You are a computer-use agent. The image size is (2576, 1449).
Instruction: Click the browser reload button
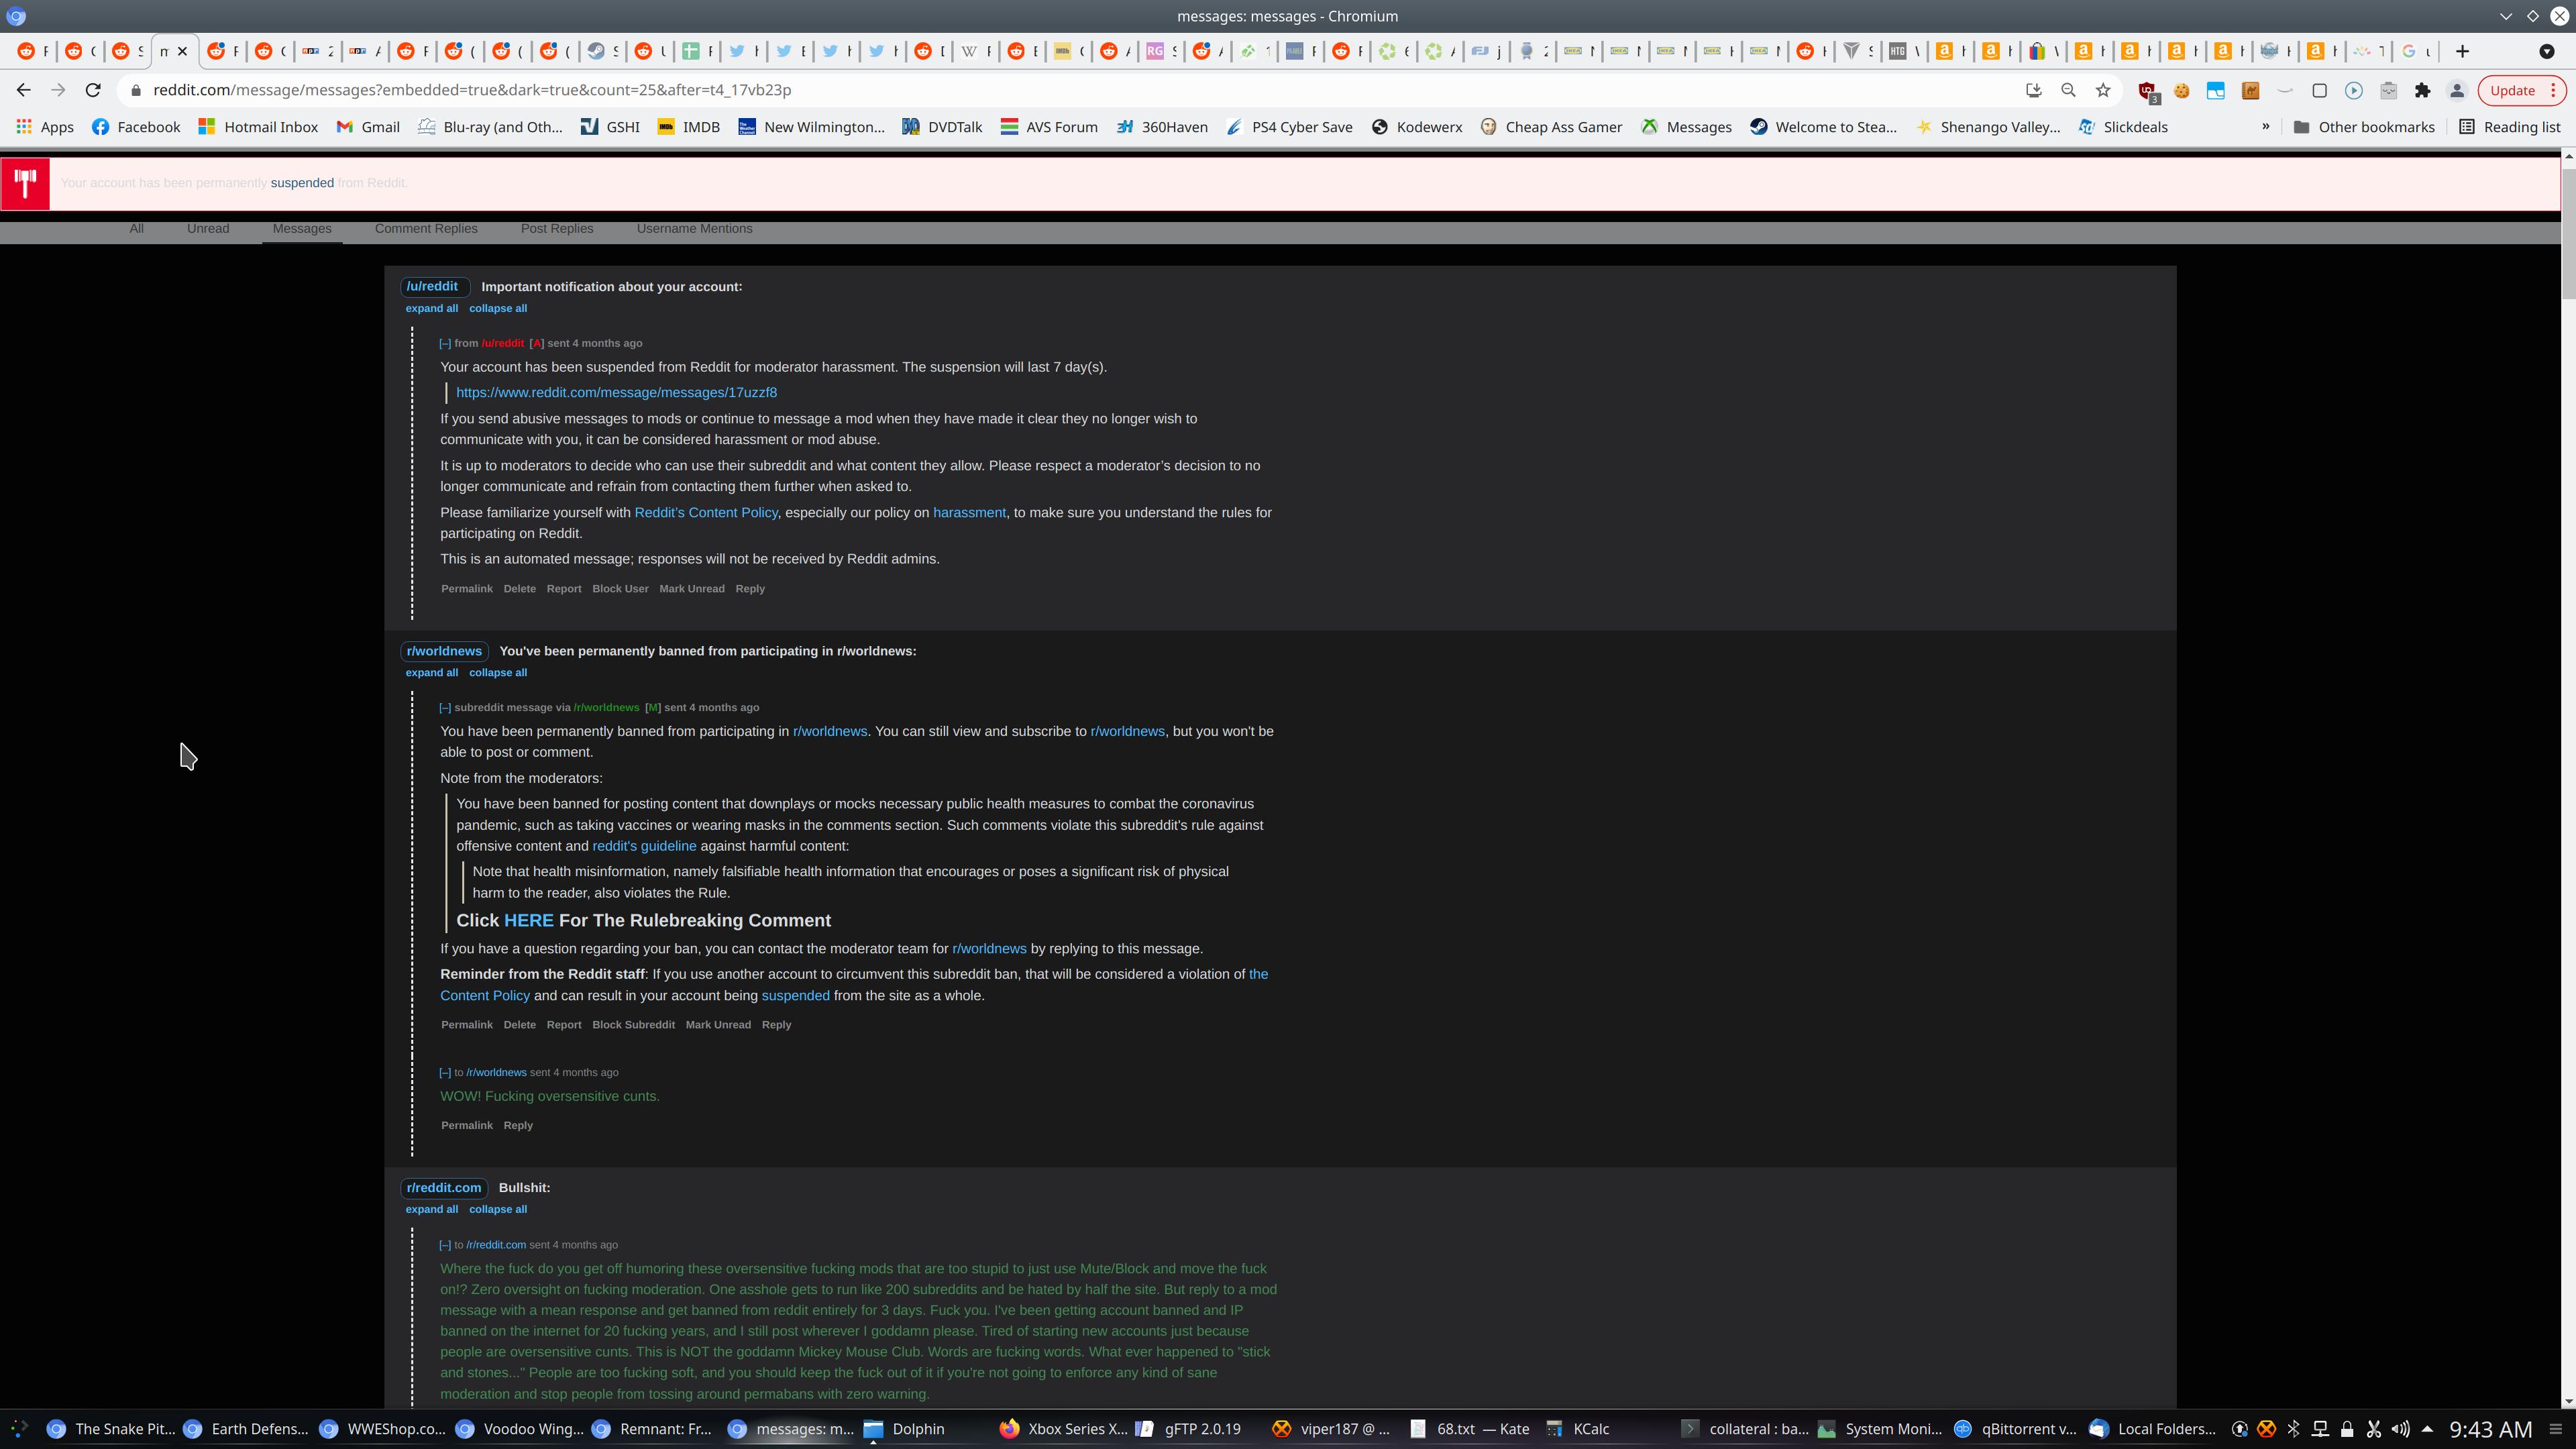(93, 90)
